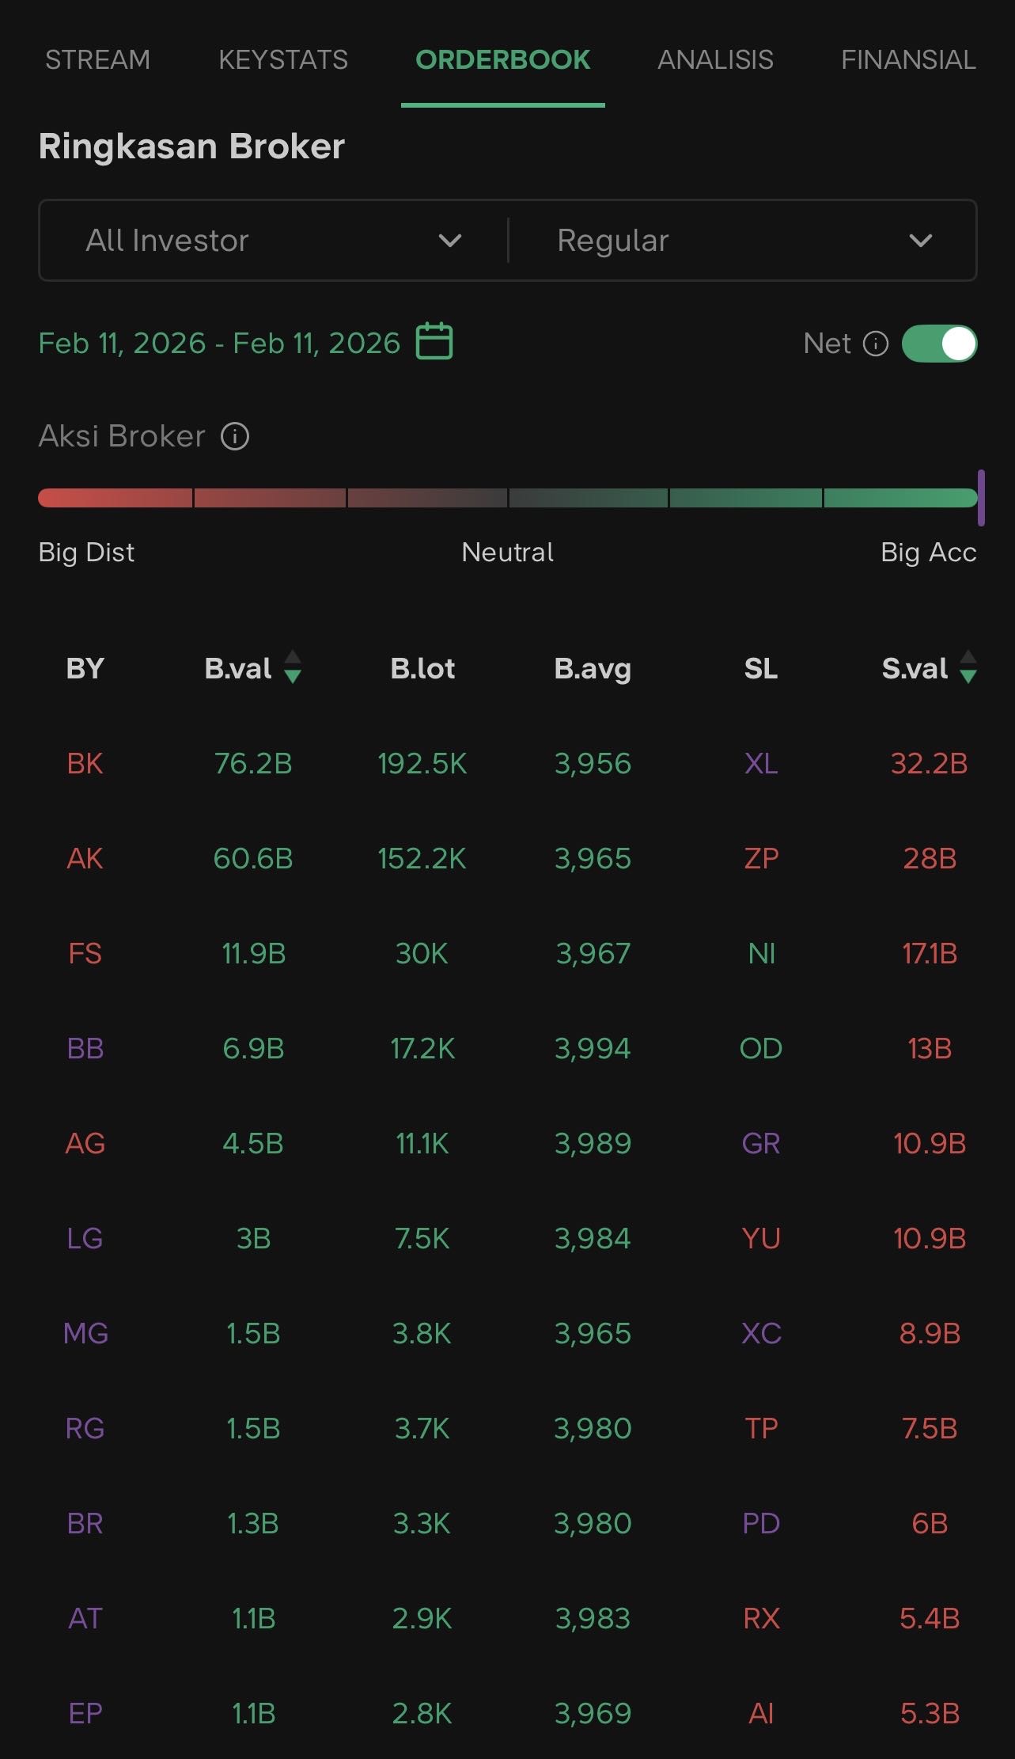Click the Aksi Broker indicator bar

pos(507,498)
